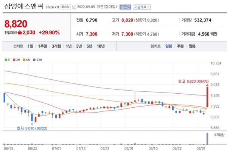
Task: Click the 실시간 button
Action: [x=125, y=7]
